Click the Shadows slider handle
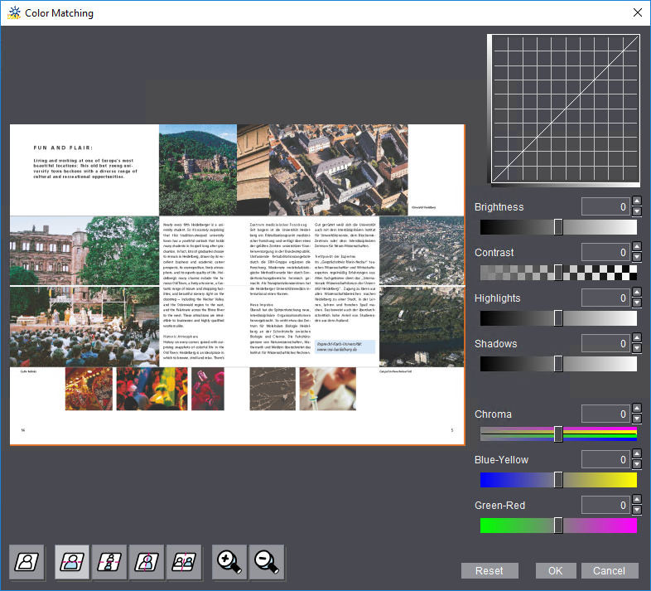The height and width of the screenshot is (591, 651). (558, 364)
